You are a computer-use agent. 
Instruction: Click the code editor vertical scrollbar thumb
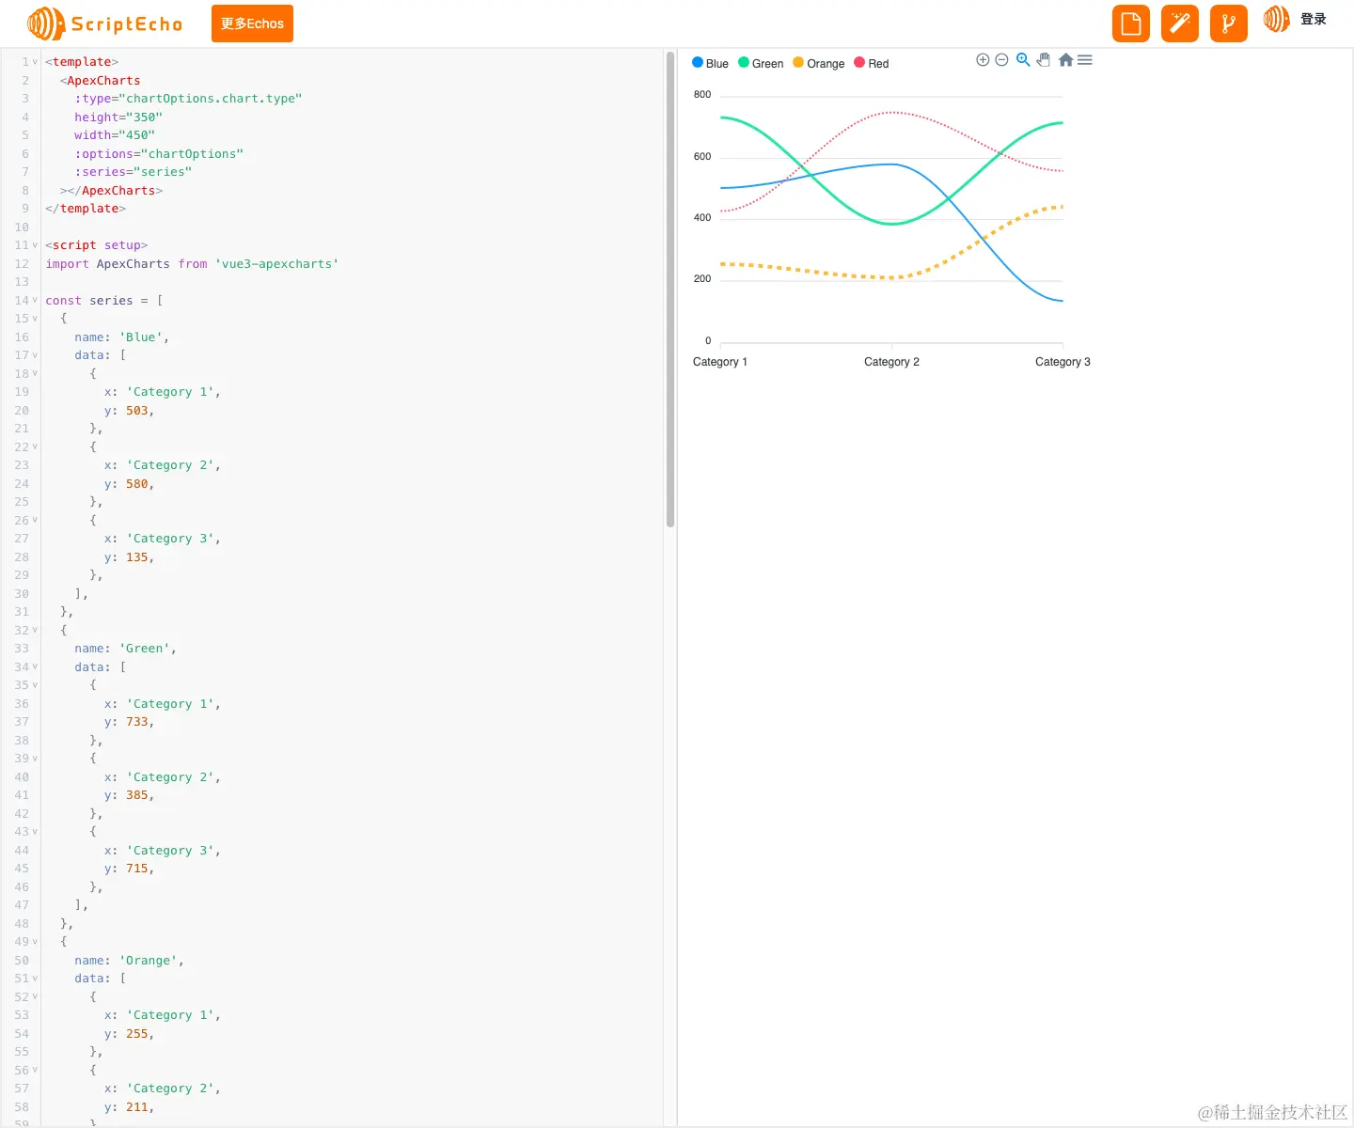tap(670, 290)
